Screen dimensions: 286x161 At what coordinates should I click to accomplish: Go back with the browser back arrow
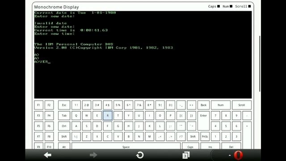pos(48,155)
